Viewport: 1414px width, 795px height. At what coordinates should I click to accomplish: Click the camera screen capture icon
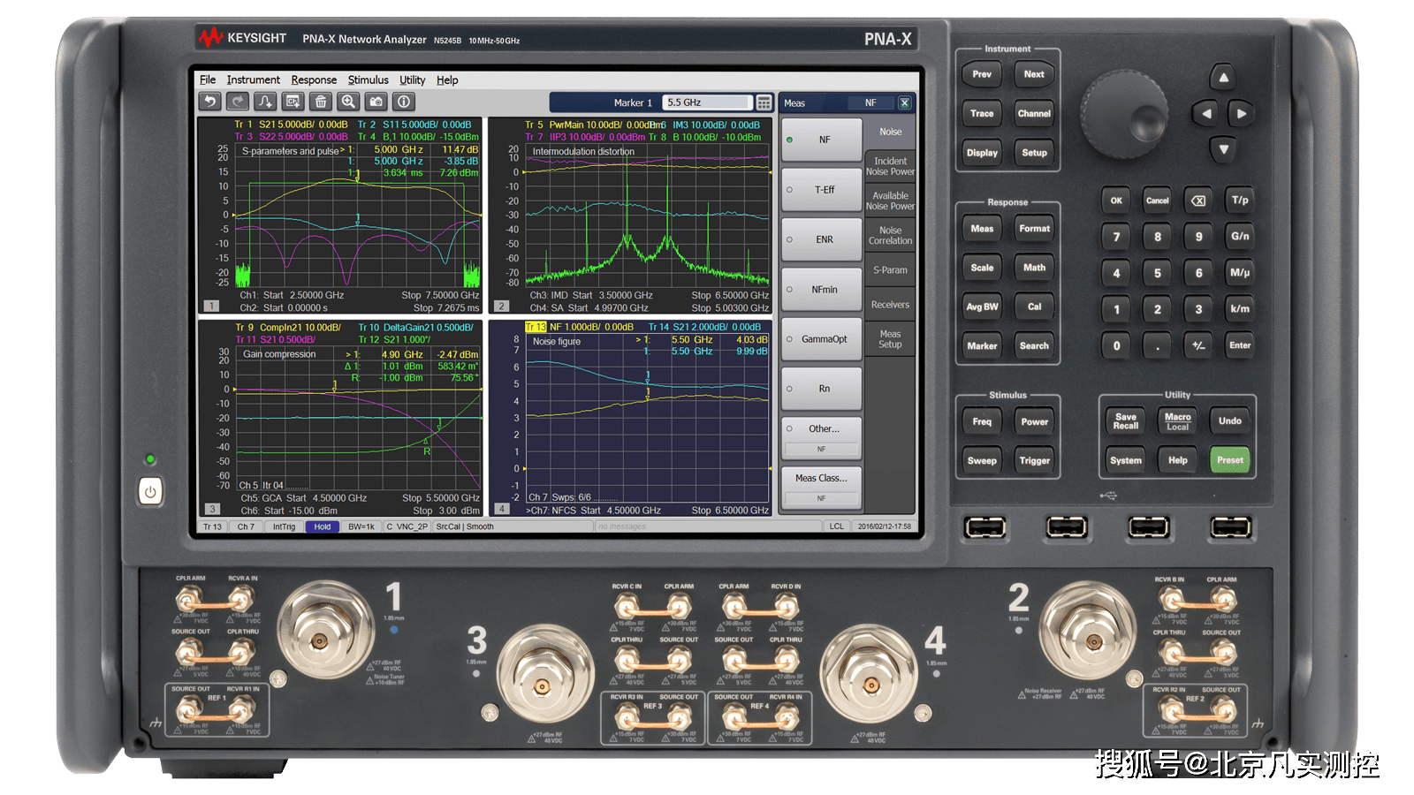[376, 102]
